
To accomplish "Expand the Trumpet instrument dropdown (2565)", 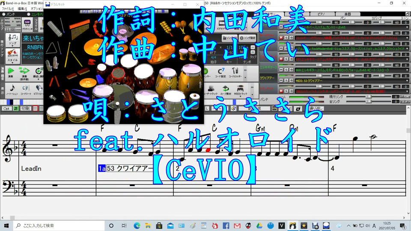I will click(407, 92).
